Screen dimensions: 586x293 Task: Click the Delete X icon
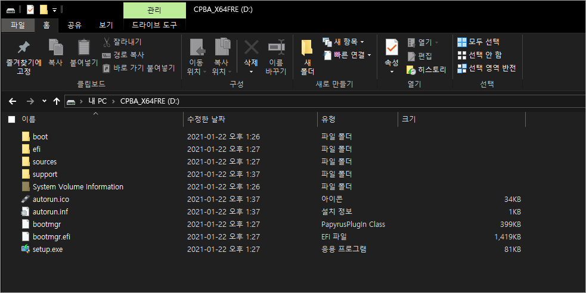point(251,48)
